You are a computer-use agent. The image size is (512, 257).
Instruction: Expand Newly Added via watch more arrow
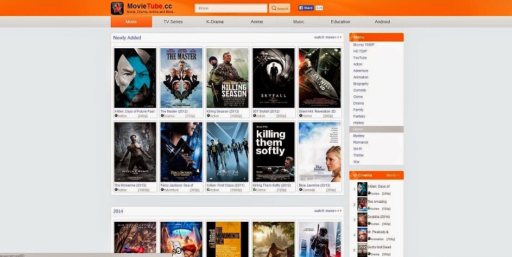click(327, 37)
